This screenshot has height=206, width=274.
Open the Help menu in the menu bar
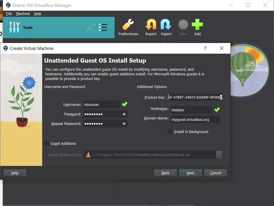[x=38, y=14]
